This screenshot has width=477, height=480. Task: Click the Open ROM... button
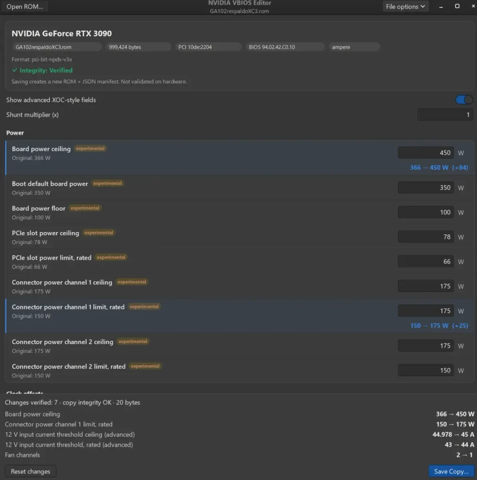click(x=25, y=7)
